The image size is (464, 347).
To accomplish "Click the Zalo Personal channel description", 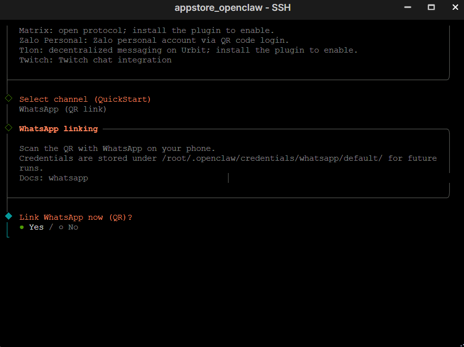I will coord(154,40).
